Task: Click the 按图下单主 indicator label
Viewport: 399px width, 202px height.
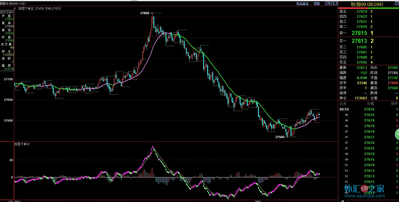Action: point(26,8)
